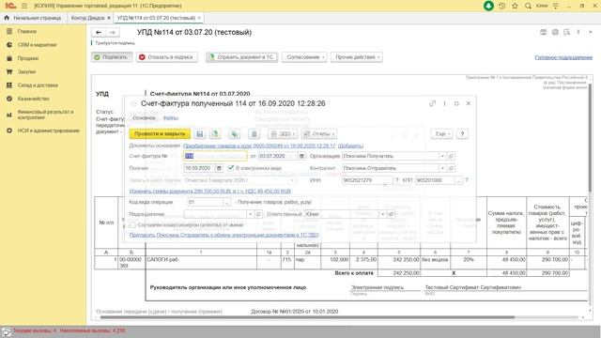Click the post document icon in invoice dialog
Viewport: 601px width, 338px height.
click(215, 133)
